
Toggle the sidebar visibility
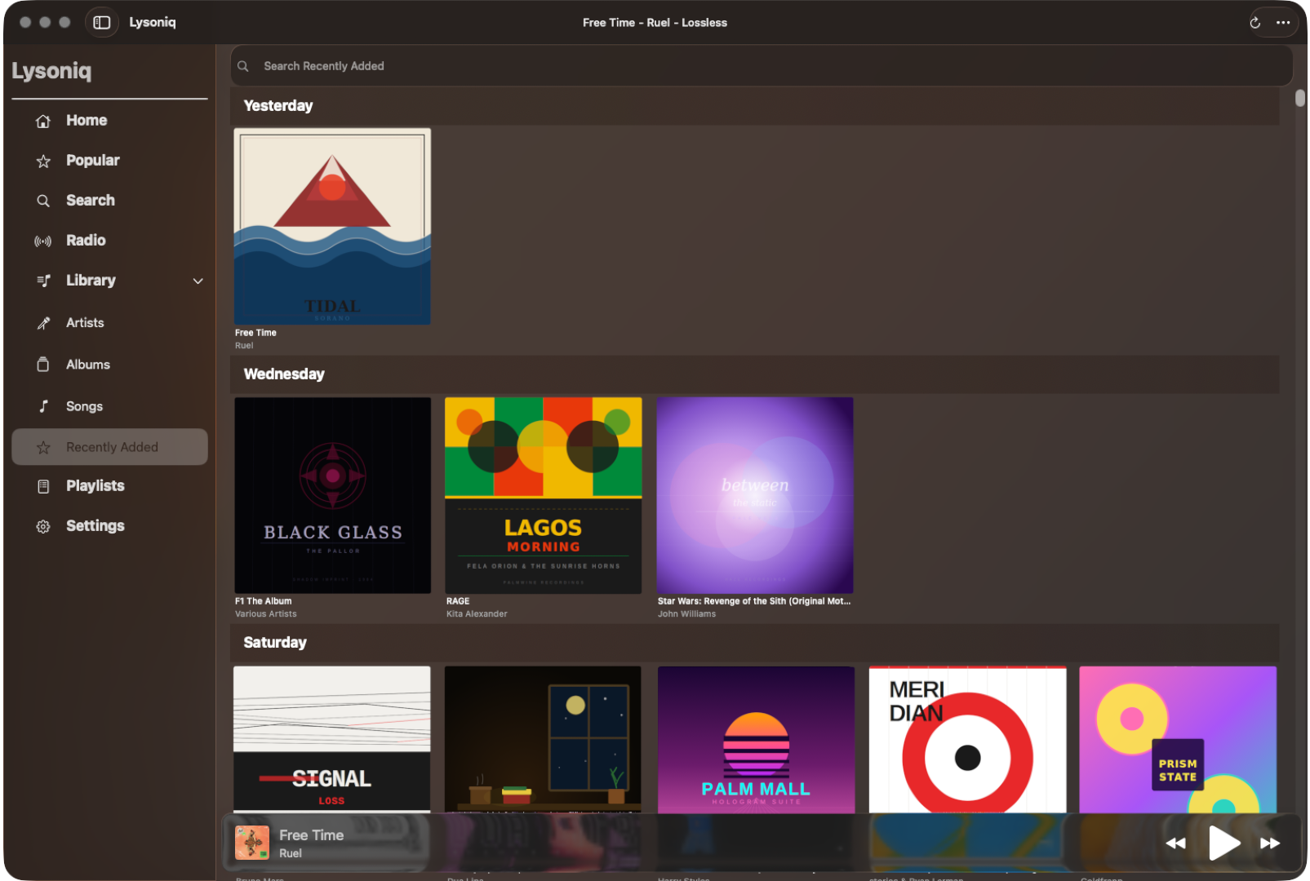tap(102, 22)
